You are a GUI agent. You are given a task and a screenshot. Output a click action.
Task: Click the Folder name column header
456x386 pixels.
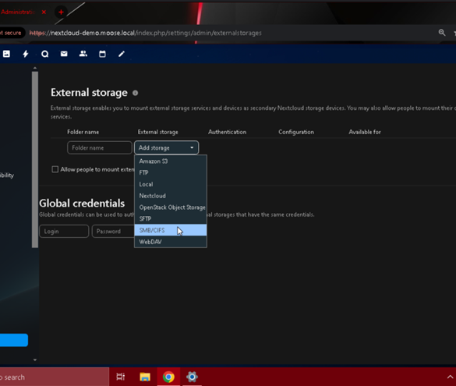point(83,132)
